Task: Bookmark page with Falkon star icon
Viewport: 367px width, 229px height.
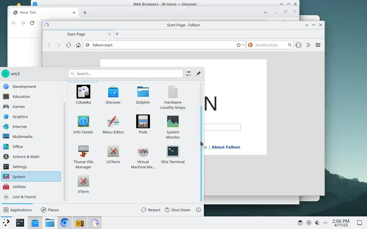Action: point(238,45)
